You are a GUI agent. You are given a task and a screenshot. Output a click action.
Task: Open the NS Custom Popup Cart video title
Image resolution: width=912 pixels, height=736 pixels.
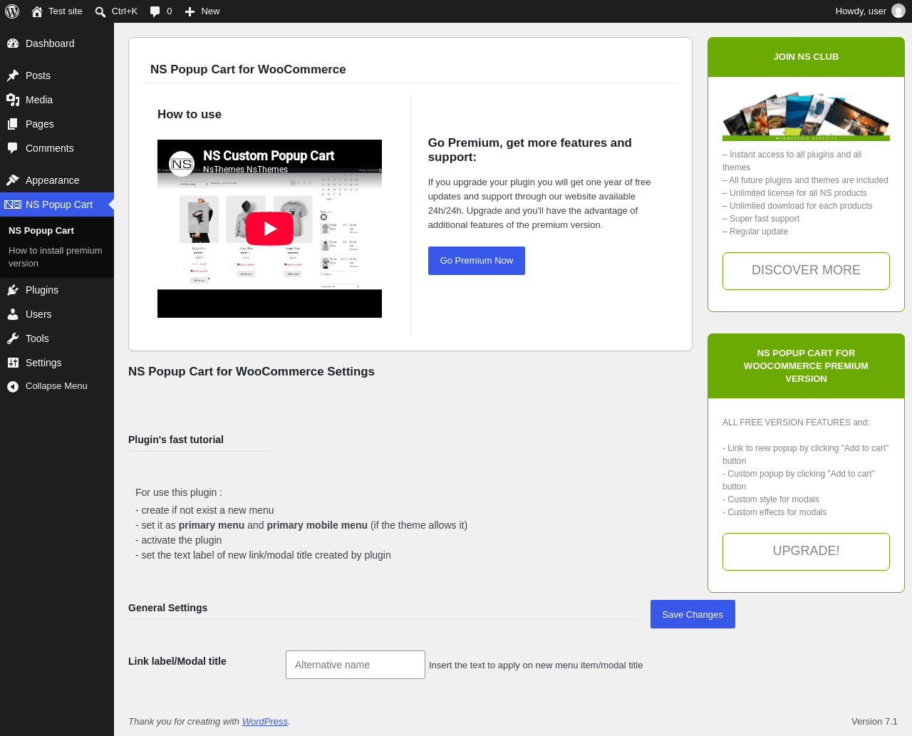tap(269, 155)
